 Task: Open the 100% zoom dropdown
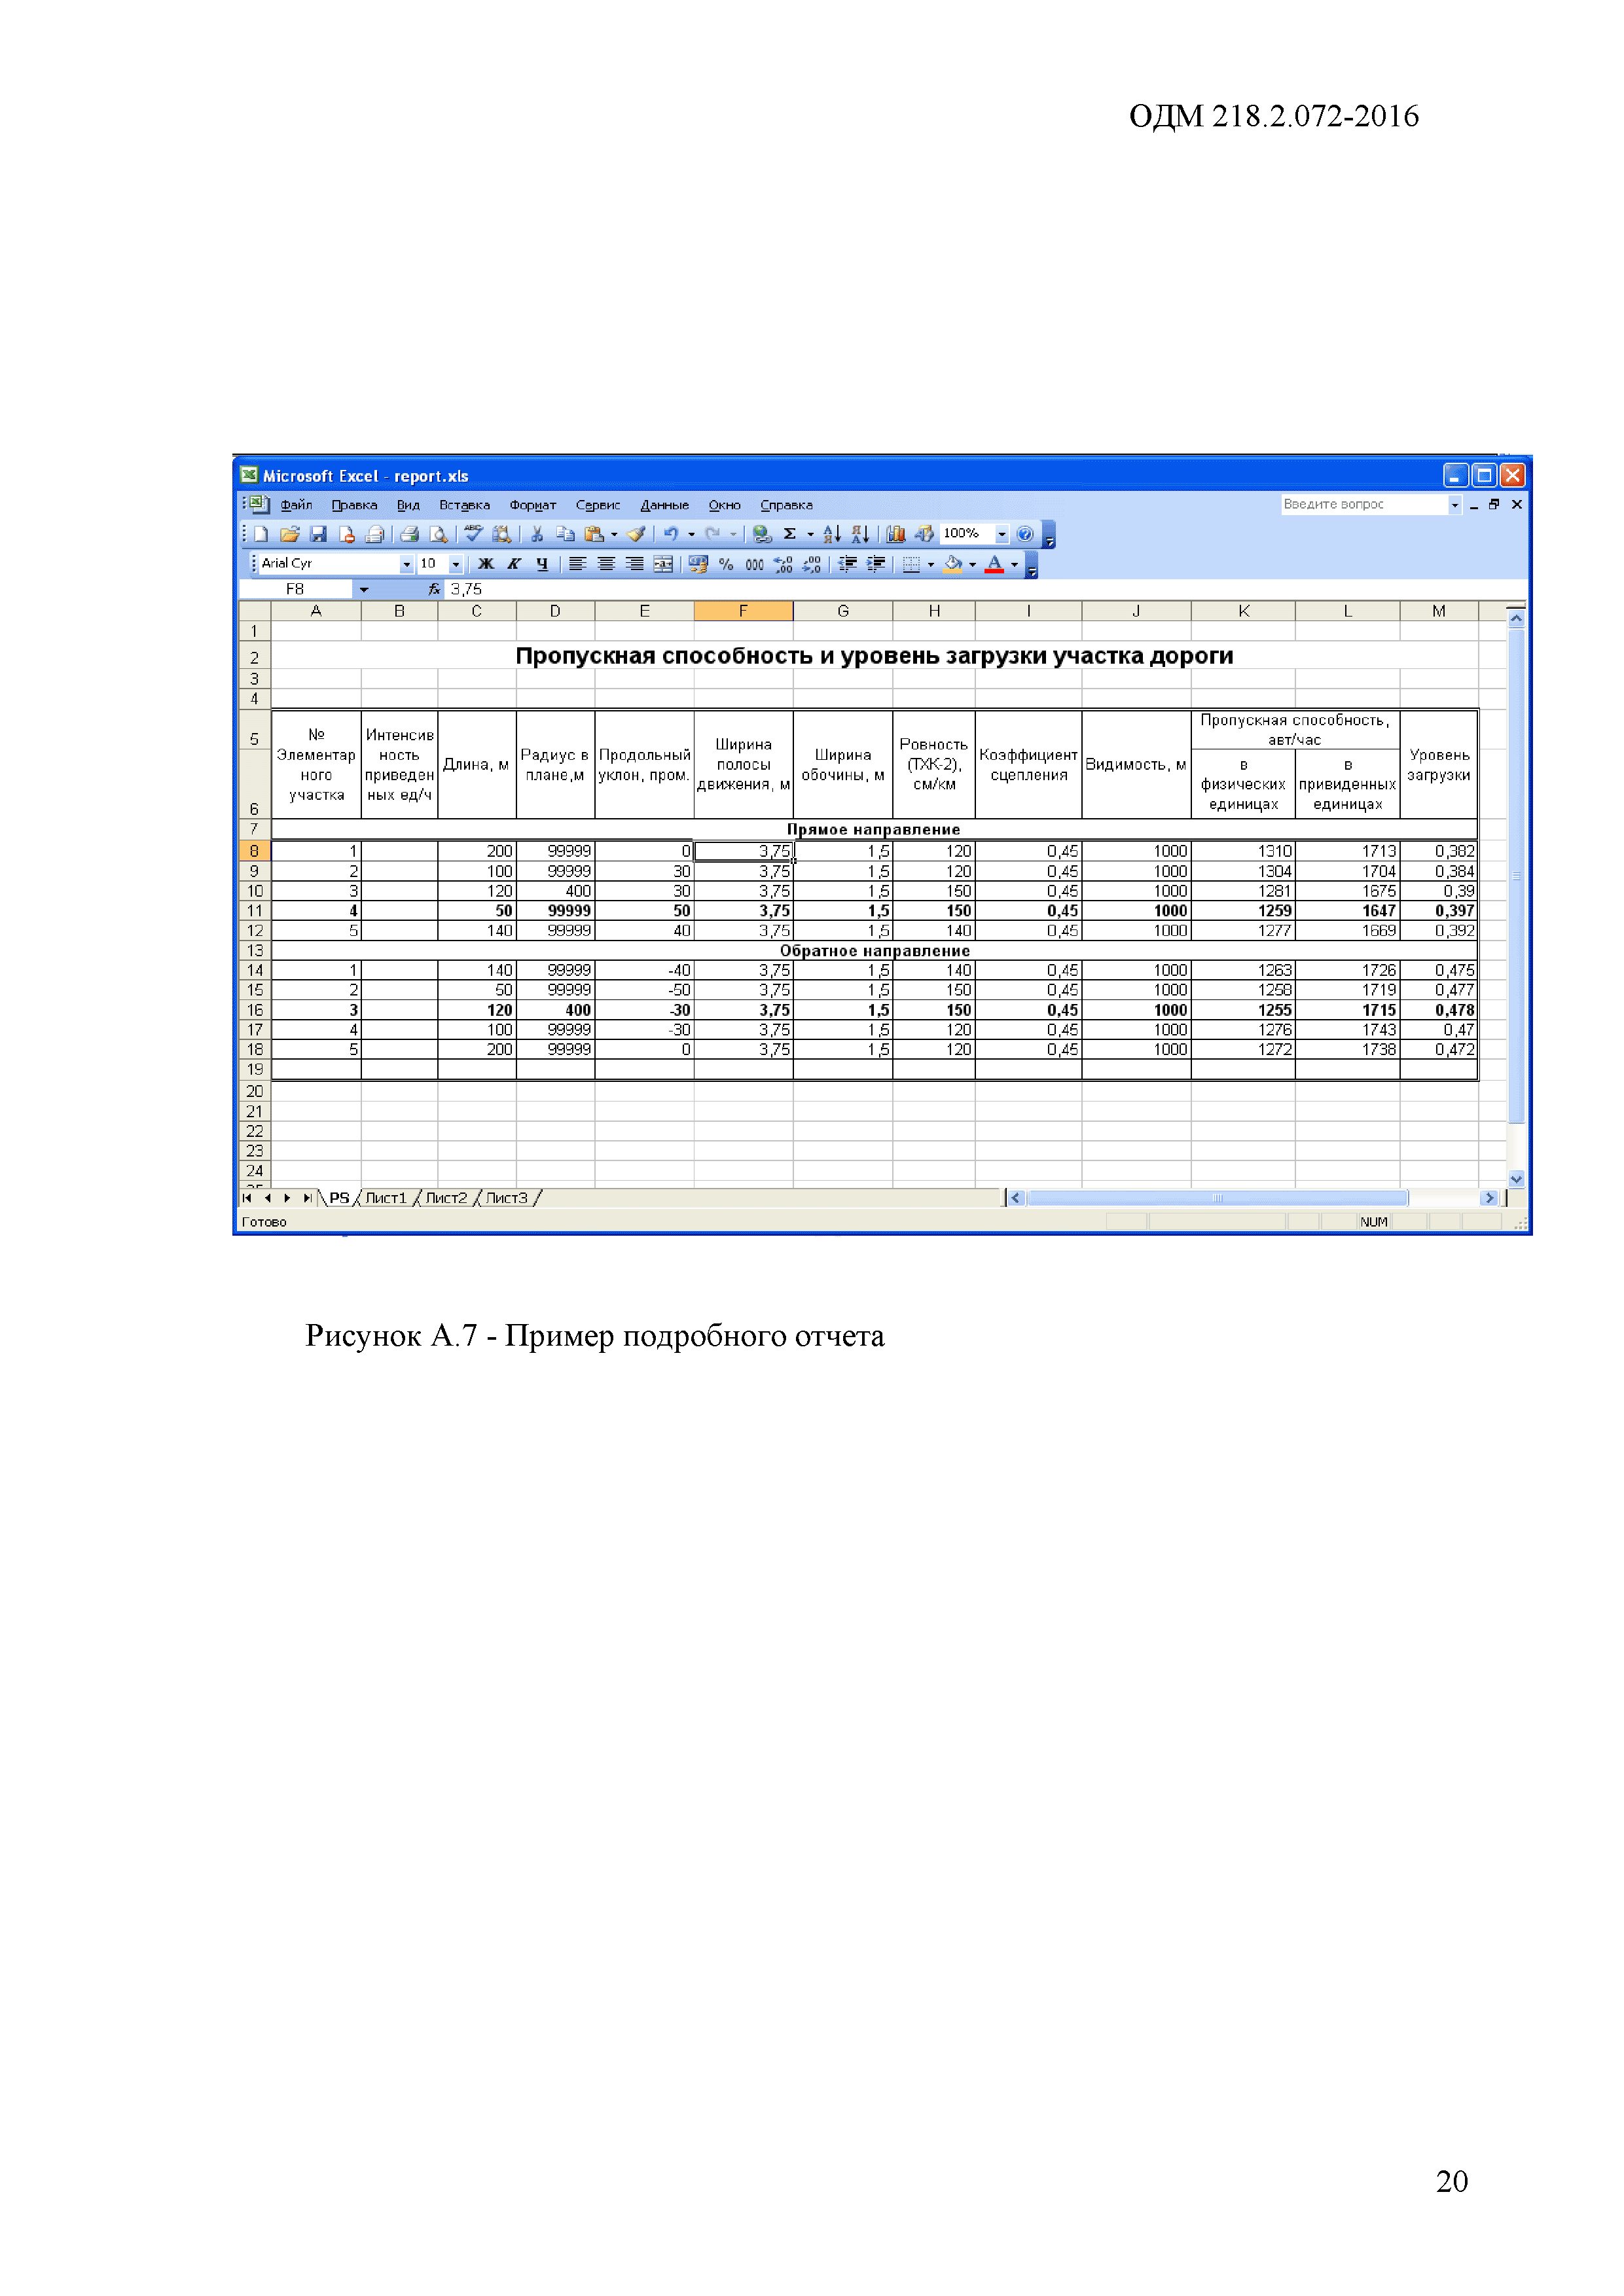1002,534
